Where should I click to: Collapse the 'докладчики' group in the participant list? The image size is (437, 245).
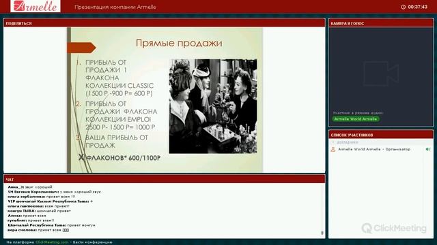coord(333,142)
